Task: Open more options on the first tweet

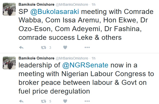Action: 87,47
